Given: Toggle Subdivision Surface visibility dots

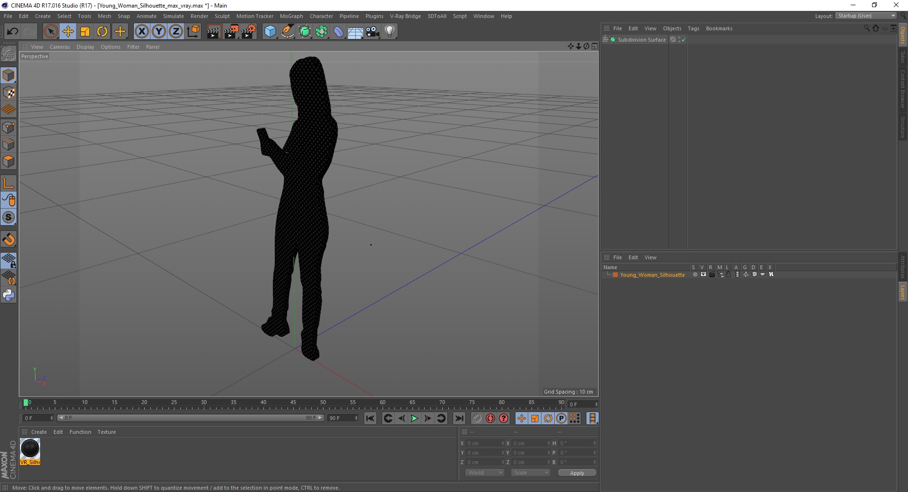Looking at the screenshot, I should (679, 40).
